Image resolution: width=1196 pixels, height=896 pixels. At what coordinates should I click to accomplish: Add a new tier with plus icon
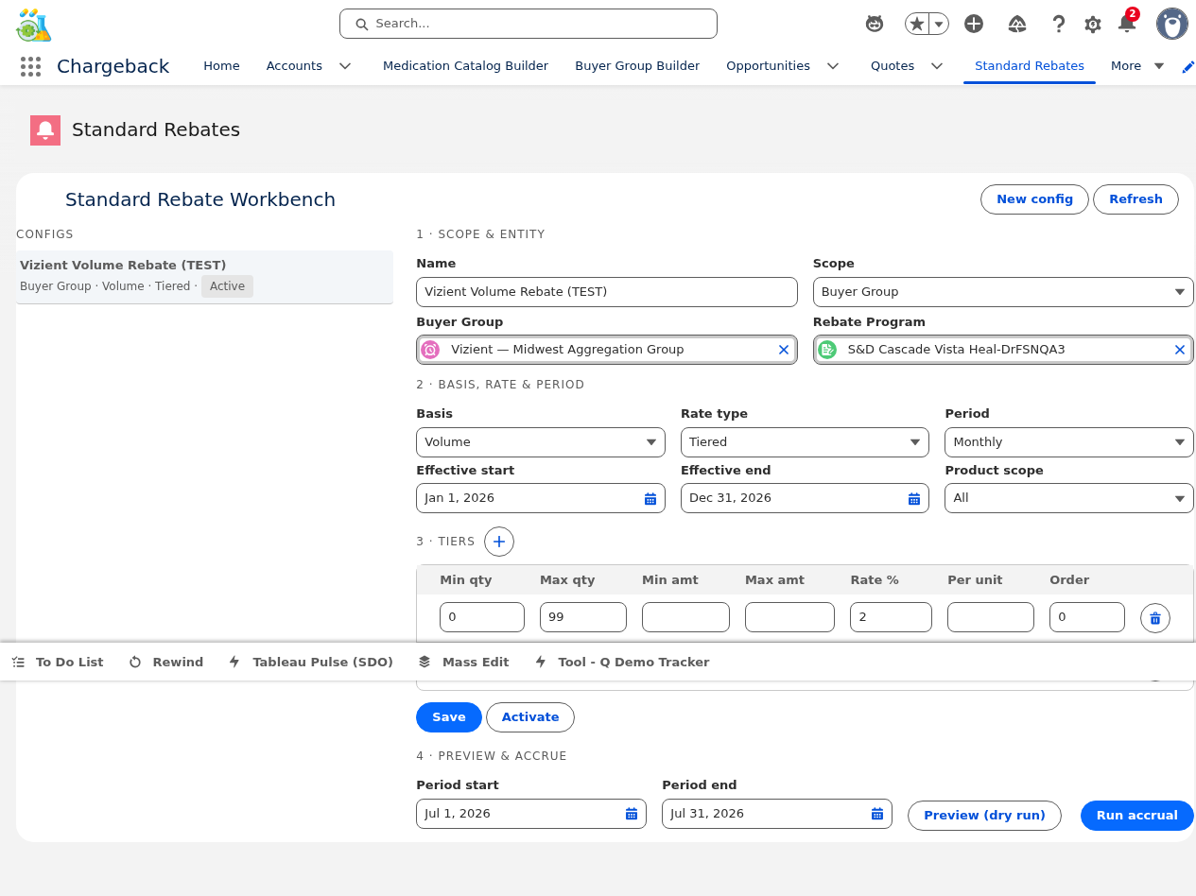click(x=499, y=542)
